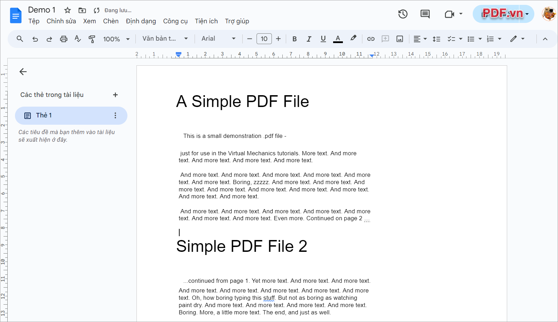The width and height of the screenshot is (558, 322).
Task: Open the paragraph style dropdown
Action: tap(165, 39)
